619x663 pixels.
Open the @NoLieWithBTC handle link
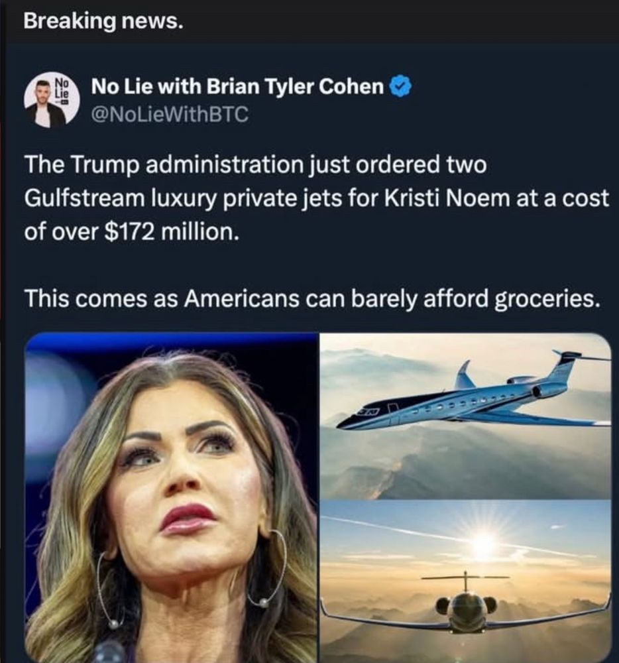[x=170, y=114]
